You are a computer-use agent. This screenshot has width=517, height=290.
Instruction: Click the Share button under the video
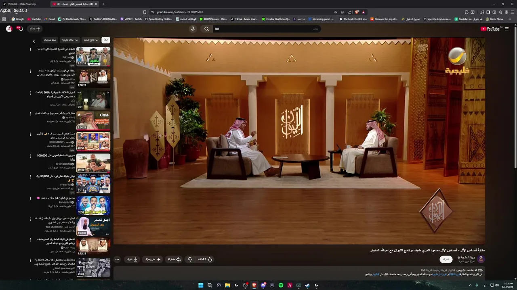pos(174,259)
